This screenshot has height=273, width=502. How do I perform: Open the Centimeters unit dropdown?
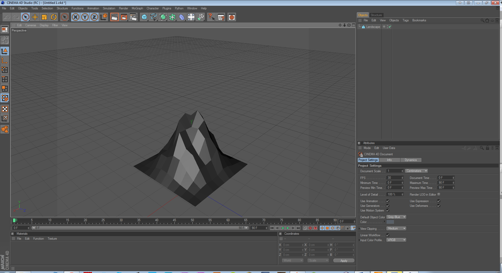[417, 171]
